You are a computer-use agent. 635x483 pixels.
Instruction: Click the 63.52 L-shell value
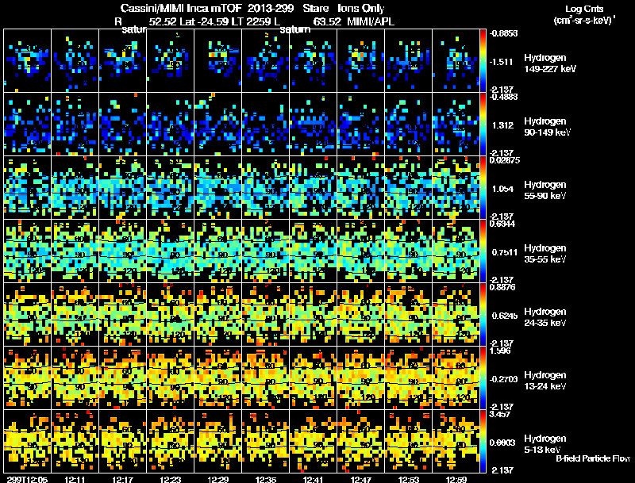(x=327, y=21)
